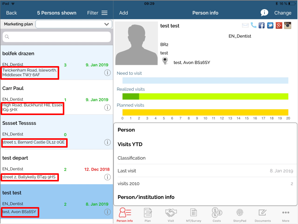298x224 pixels.
Task: Open the Instagram icon
Action: point(287,25)
